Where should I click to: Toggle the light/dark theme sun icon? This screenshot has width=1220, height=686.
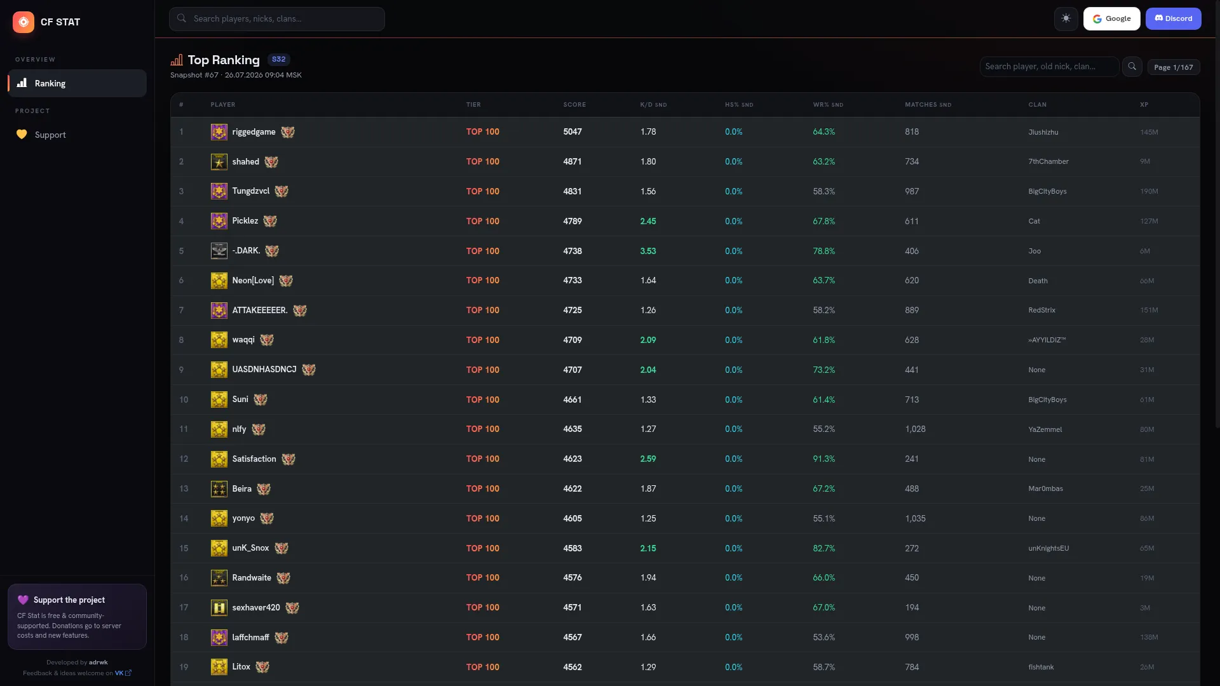[x=1066, y=18]
